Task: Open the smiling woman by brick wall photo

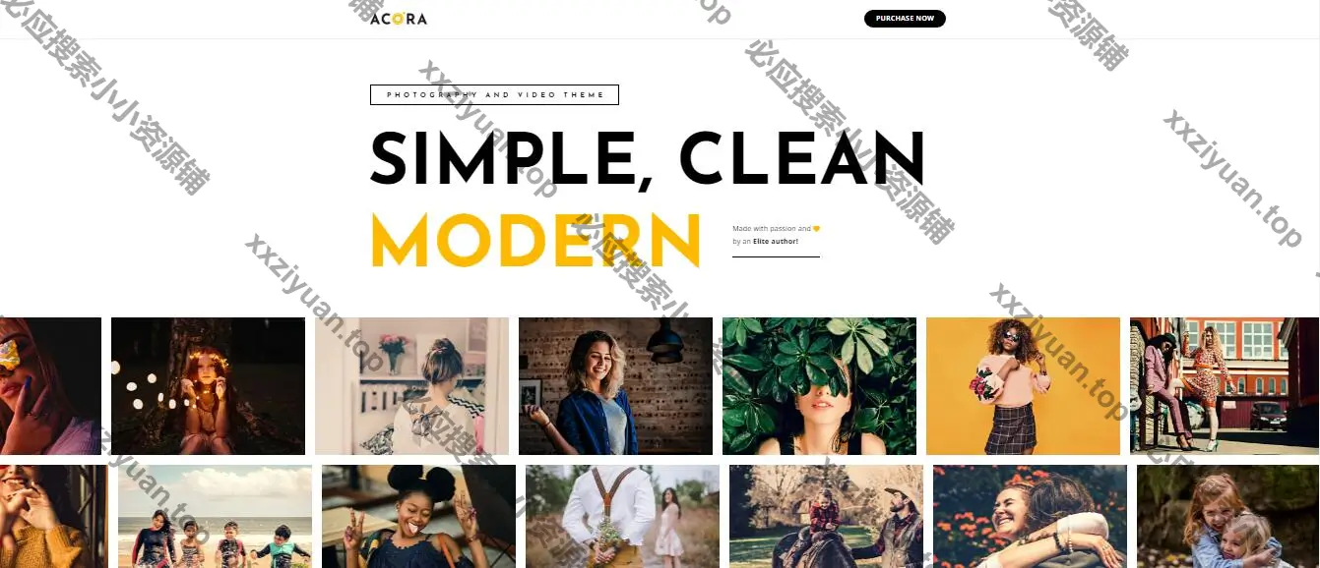Action: (615, 386)
